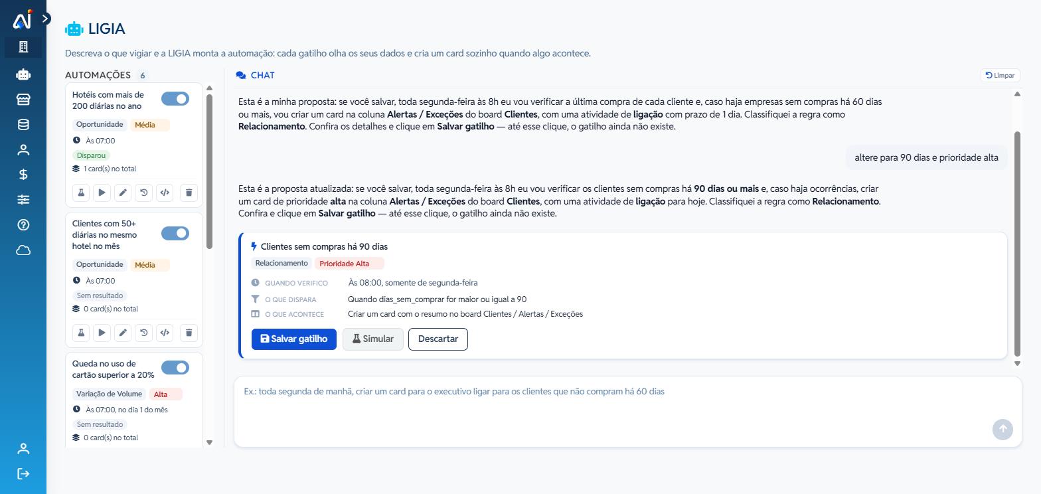Open the robot automation icon in sidebar
This screenshot has width=1041, height=494.
23,74
